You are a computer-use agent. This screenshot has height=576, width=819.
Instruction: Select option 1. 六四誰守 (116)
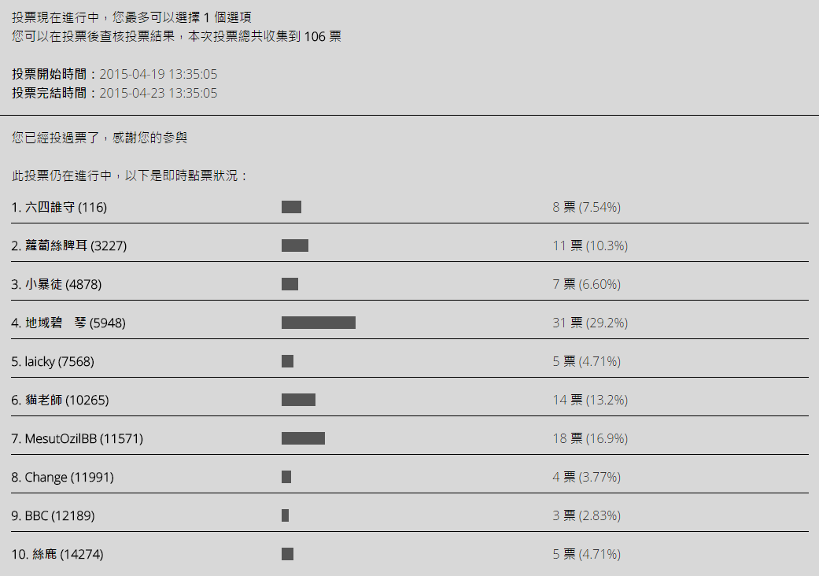[59, 208]
